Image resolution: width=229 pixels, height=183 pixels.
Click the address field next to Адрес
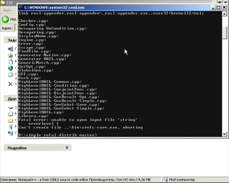(x=16, y=28)
